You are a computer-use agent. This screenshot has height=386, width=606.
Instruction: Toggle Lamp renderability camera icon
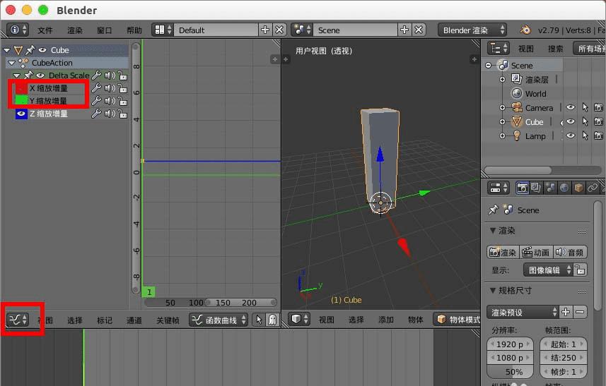[x=598, y=135]
